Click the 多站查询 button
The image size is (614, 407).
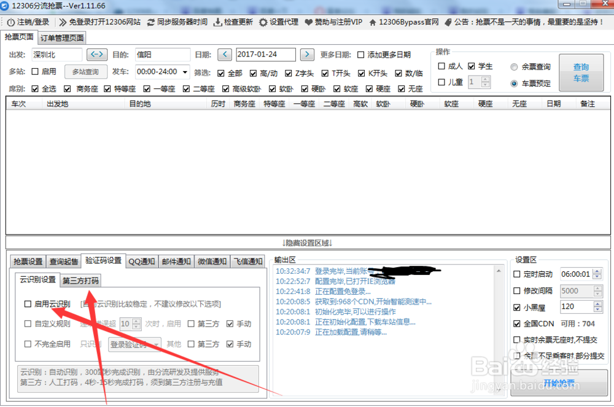click(85, 72)
